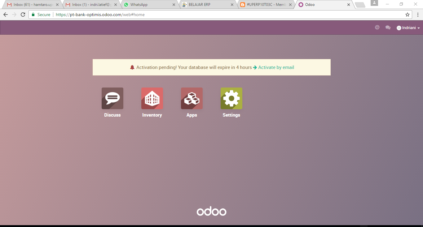Viewport: 423px width, 227px height.
Task: Click the activation bell icon
Action: click(132, 67)
